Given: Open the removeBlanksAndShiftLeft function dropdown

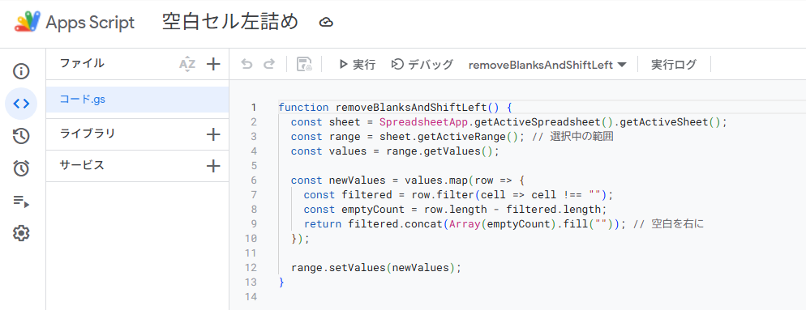Looking at the screenshot, I should pos(547,65).
